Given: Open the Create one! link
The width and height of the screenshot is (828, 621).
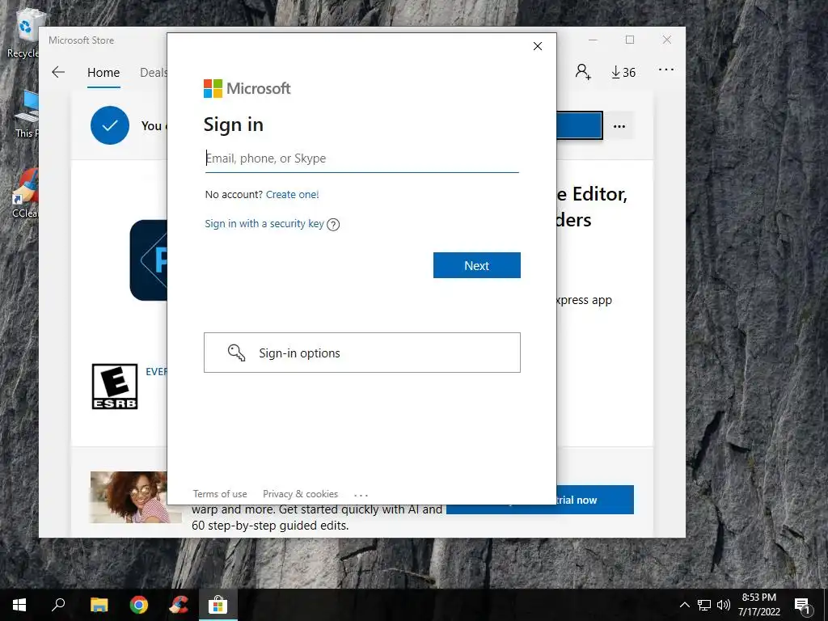Looking at the screenshot, I should tap(292, 194).
